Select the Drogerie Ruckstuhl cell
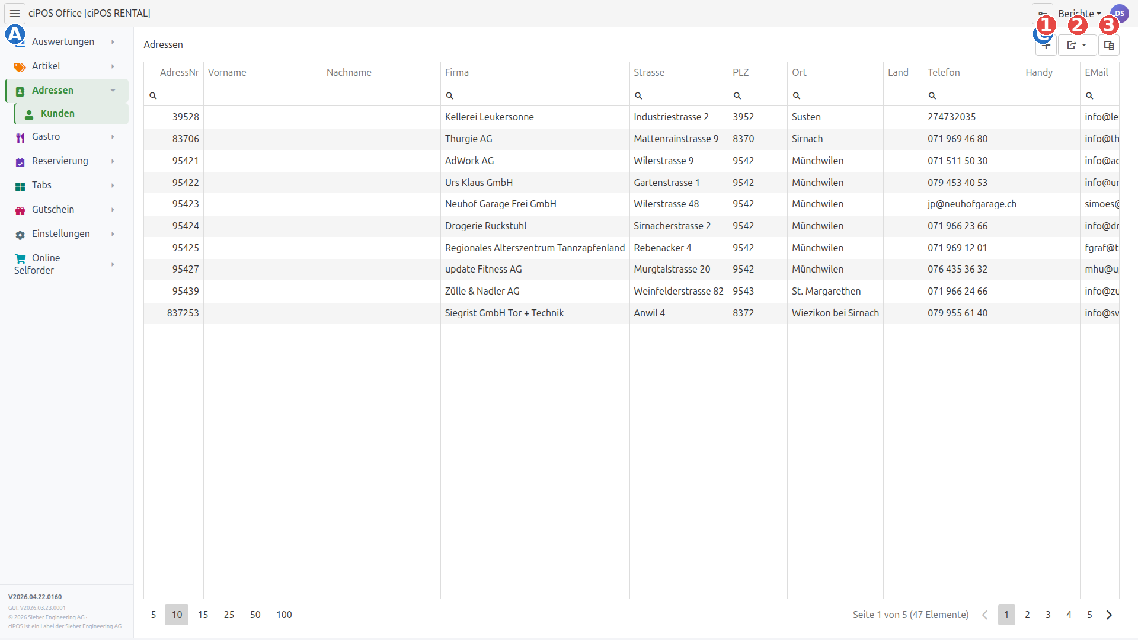Image resolution: width=1138 pixels, height=640 pixels. pyautogui.click(x=535, y=226)
